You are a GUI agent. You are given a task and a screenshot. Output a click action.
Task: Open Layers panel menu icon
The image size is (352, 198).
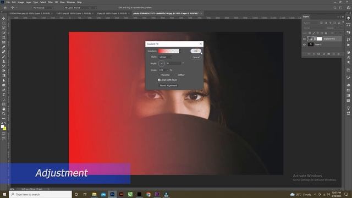tap(343, 16)
